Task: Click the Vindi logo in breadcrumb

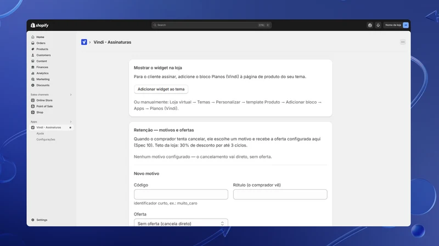Action: [x=84, y=42]
